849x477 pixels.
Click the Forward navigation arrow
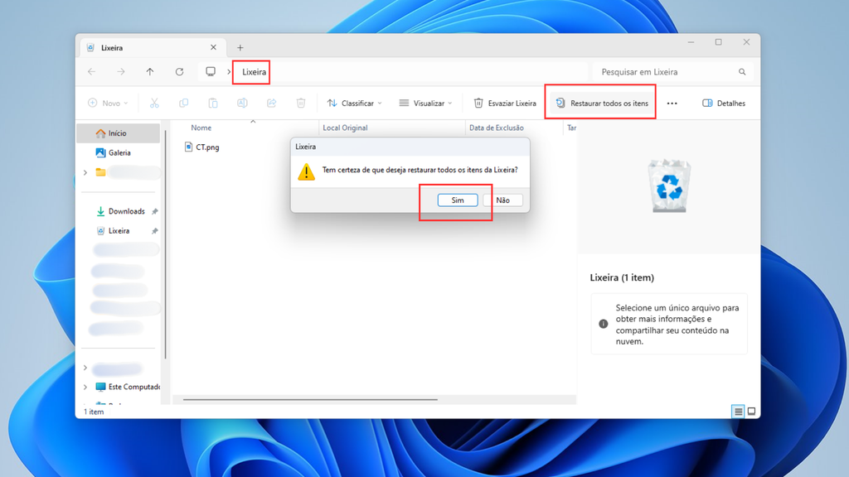121,71
